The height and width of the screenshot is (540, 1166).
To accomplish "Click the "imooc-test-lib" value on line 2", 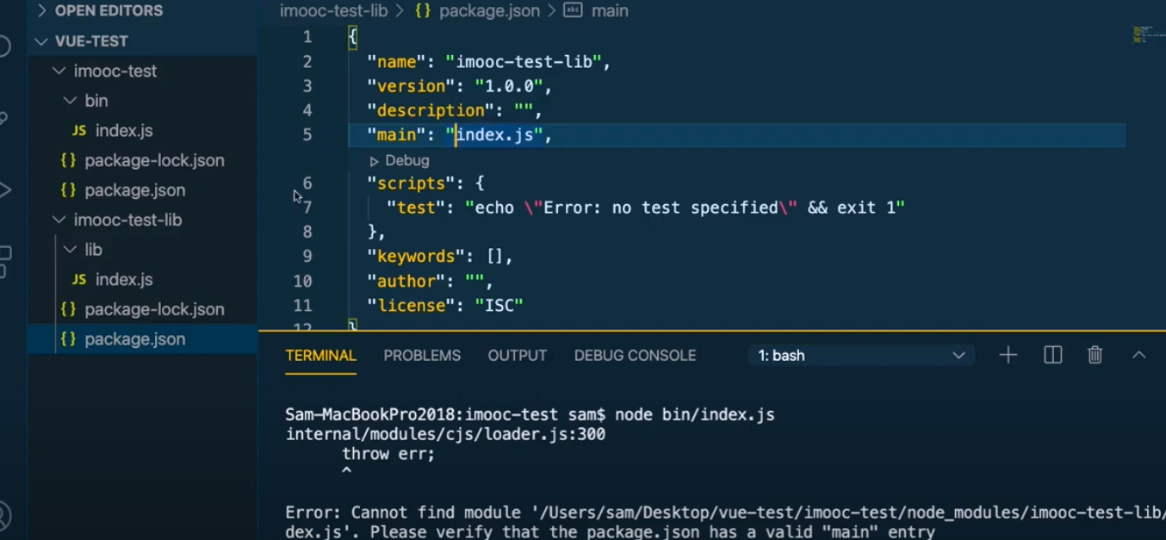I will coord(524,62).
